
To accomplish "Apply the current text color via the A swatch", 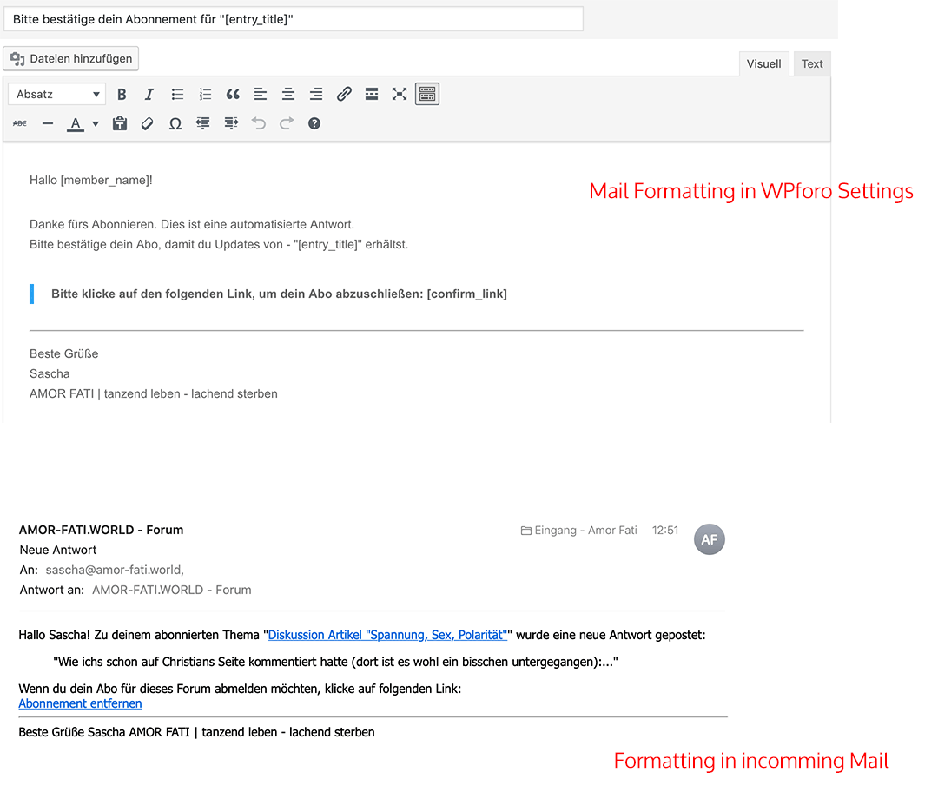I will pyautogui.click(x=76, y=123).
